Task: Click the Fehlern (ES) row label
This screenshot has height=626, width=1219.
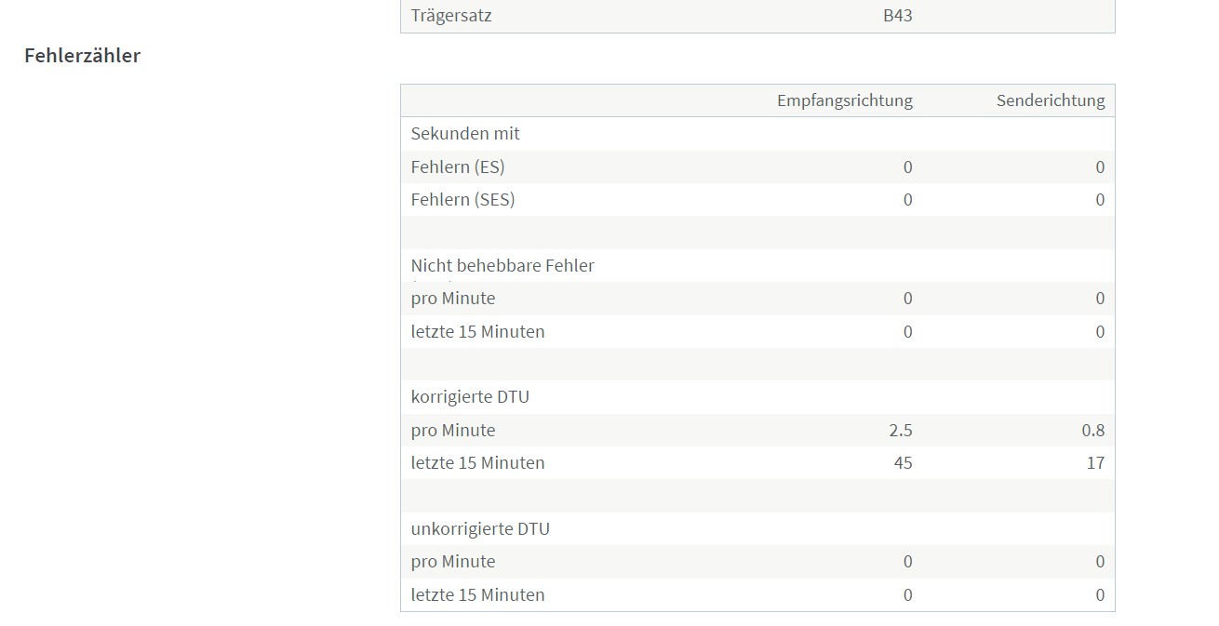Action: click(x=458, y=167)
